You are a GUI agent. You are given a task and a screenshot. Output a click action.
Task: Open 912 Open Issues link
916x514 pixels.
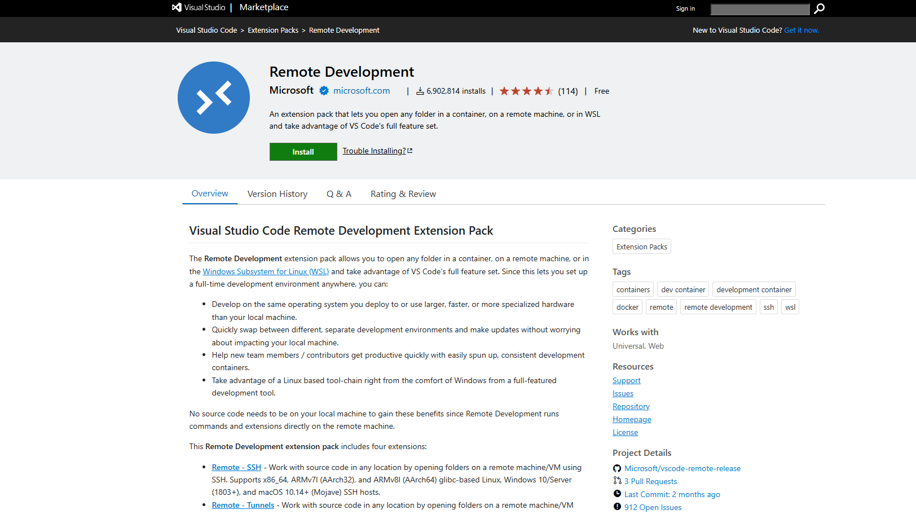click(x=653, y=507)
